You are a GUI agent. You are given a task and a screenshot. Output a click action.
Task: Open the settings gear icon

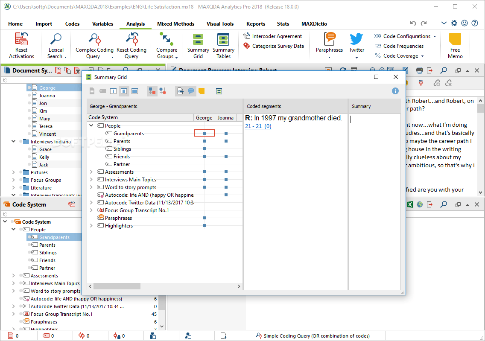[454, 23]
